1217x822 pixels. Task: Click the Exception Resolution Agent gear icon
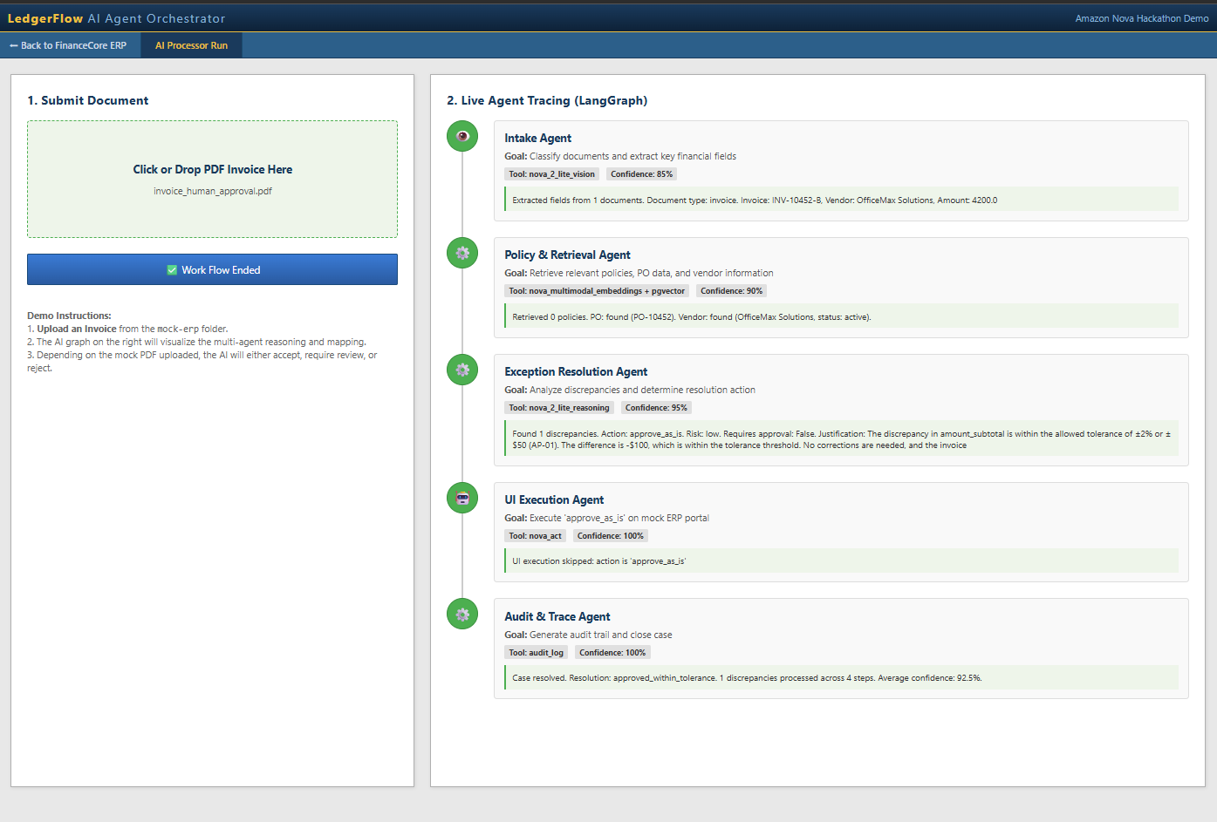pyautogui.click(x=462, y=370)
